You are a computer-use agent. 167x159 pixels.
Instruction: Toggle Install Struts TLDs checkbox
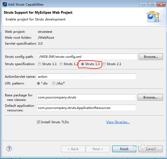click(x=38, y=122)
